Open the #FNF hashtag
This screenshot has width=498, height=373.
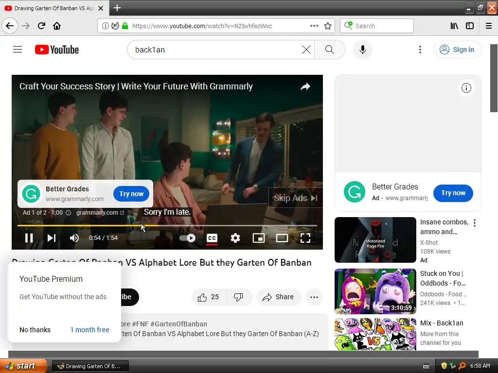click(x=140, y=324)
